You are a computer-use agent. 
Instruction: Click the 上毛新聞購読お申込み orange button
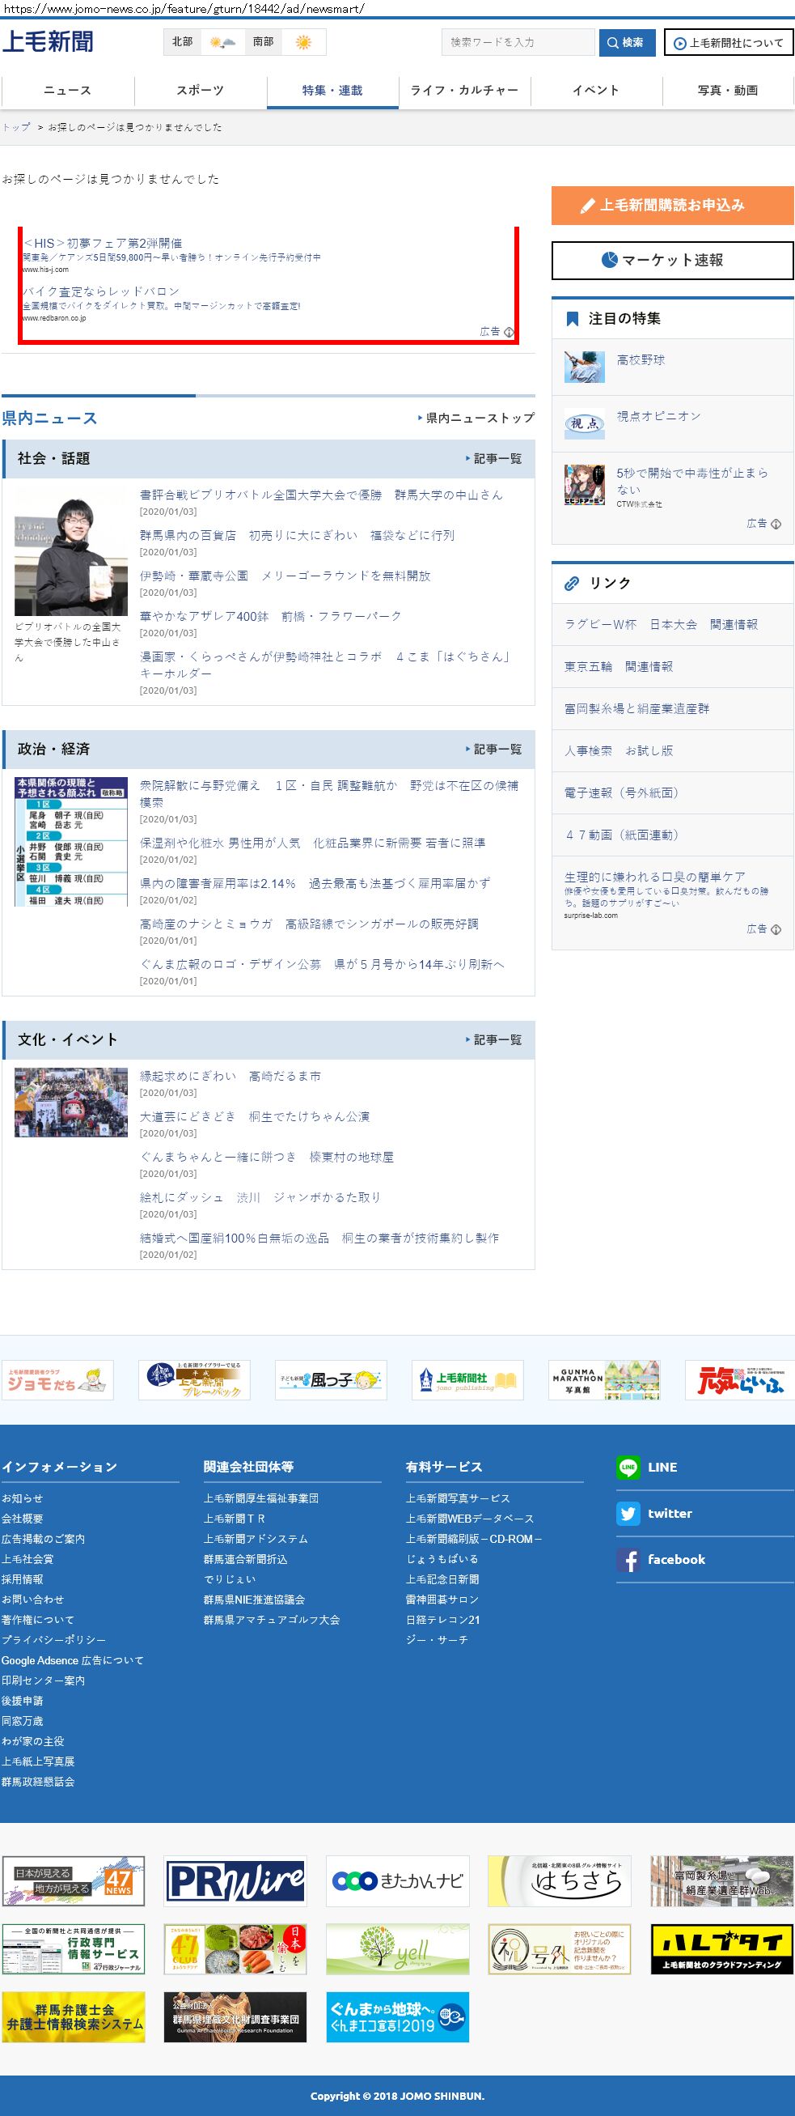click(x=672, y=206)
